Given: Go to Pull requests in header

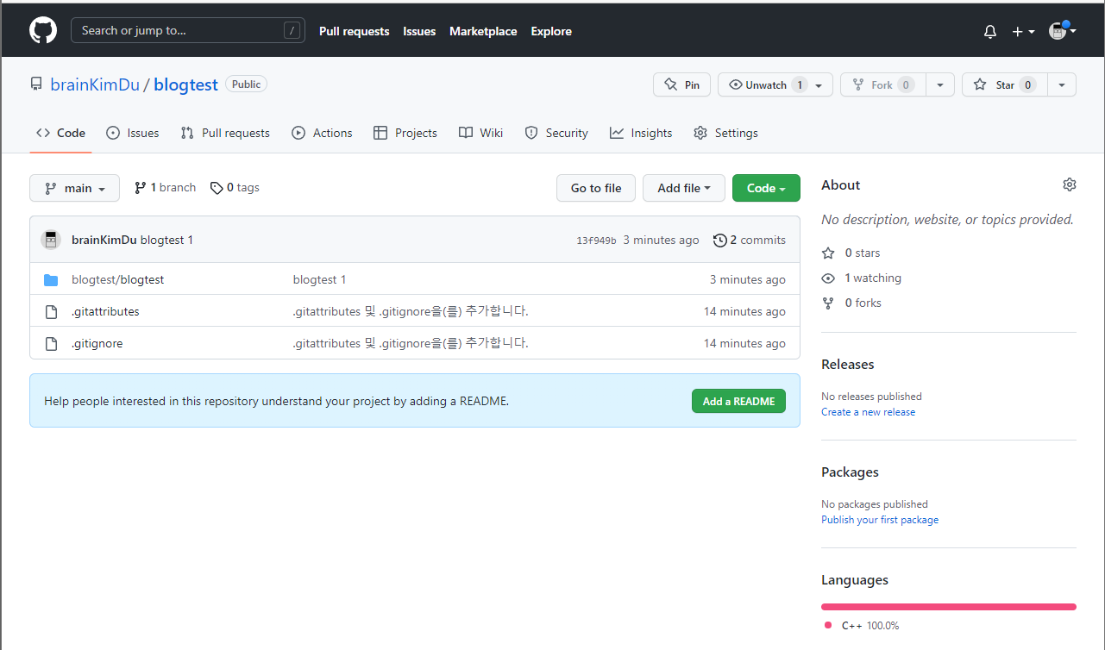Looking at the screenshot, I should coord(354,31).
